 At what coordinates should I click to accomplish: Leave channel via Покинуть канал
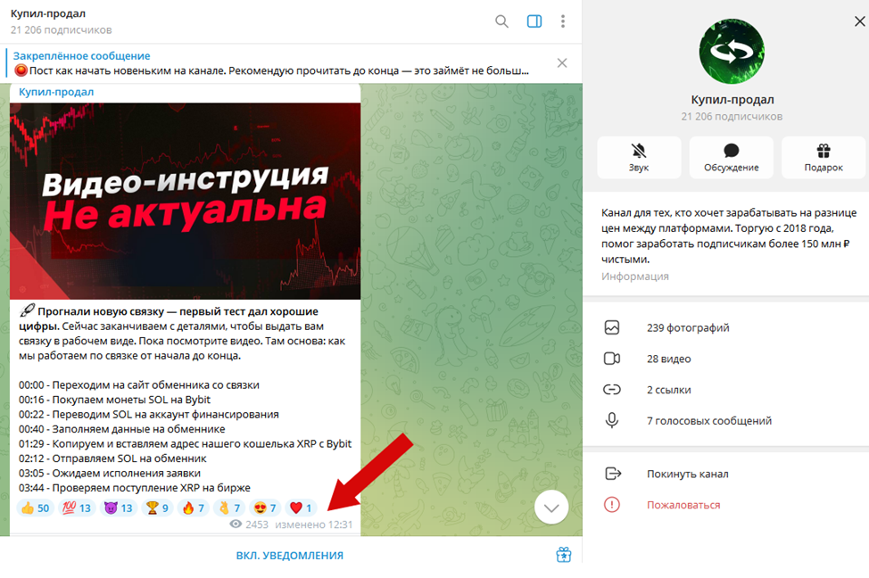tap(726, 474)
